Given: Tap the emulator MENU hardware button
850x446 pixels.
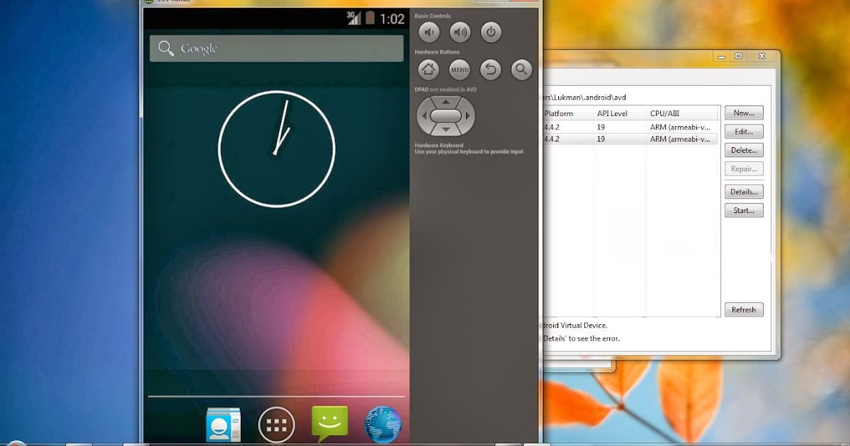Looking at the screenshot, I should (460, 69).
